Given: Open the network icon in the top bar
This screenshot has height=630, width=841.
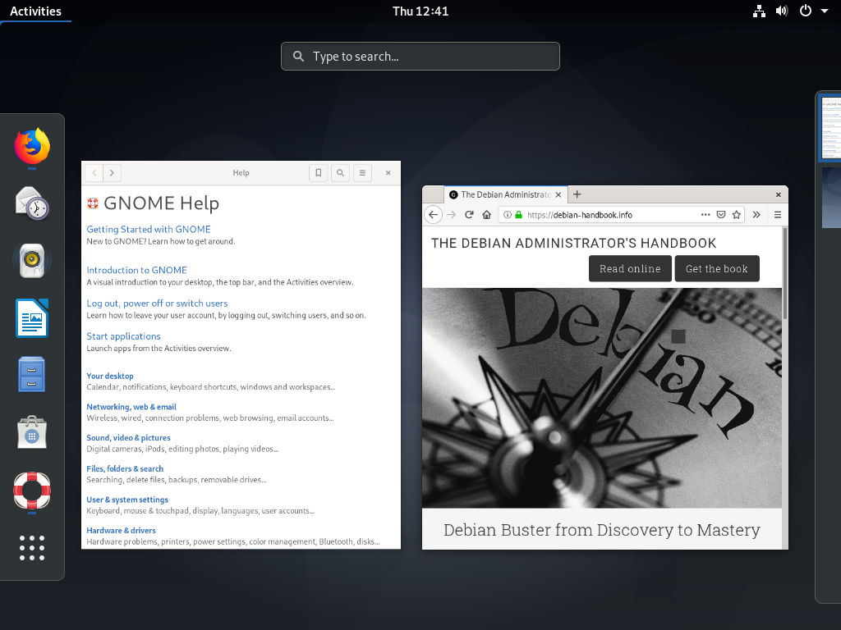Looking at the screenshot, I should 759,11.
